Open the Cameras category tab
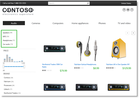The width and height of the screenshot is (139, 98). [x=36, y=23]
